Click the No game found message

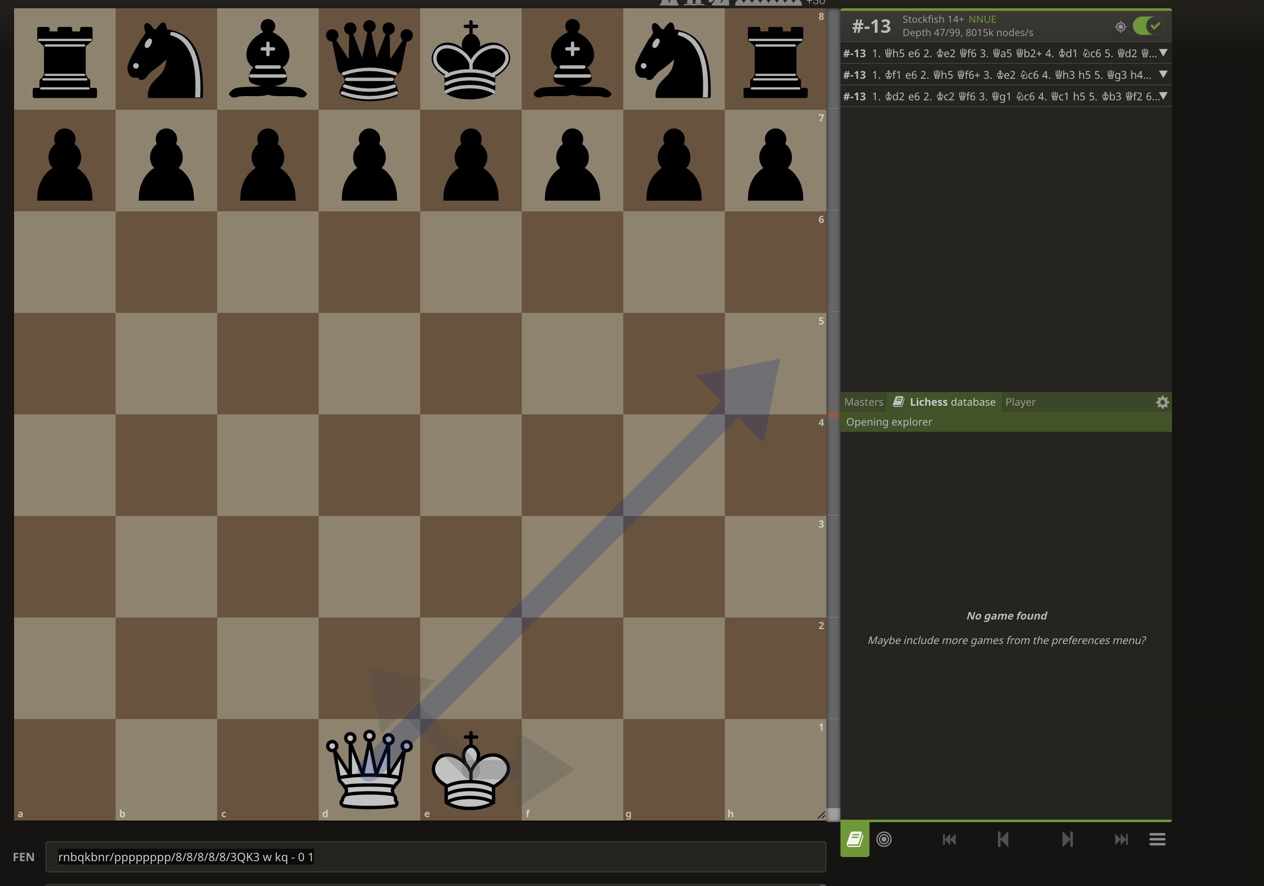[1006, 616]
